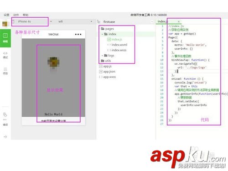Click the that.setData({ code line
This screenshot has width=228, height=171.
click(x=188, y=101)
